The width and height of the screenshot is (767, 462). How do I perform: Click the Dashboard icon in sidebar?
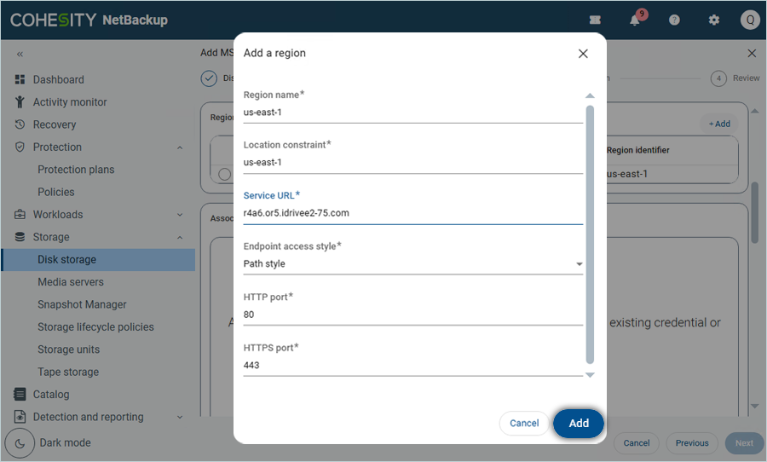tap(20, 79)
